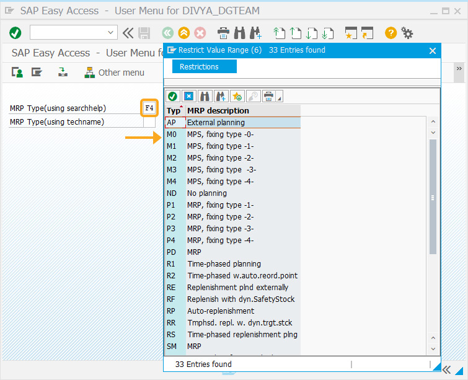Viewport: 468px width, 380px height.
Task: Sort by the Typ column header
Action: pyautogui.click(x=175, y=111)
